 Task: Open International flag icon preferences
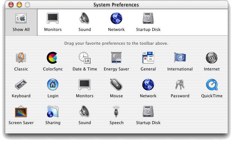pos(180,57)
